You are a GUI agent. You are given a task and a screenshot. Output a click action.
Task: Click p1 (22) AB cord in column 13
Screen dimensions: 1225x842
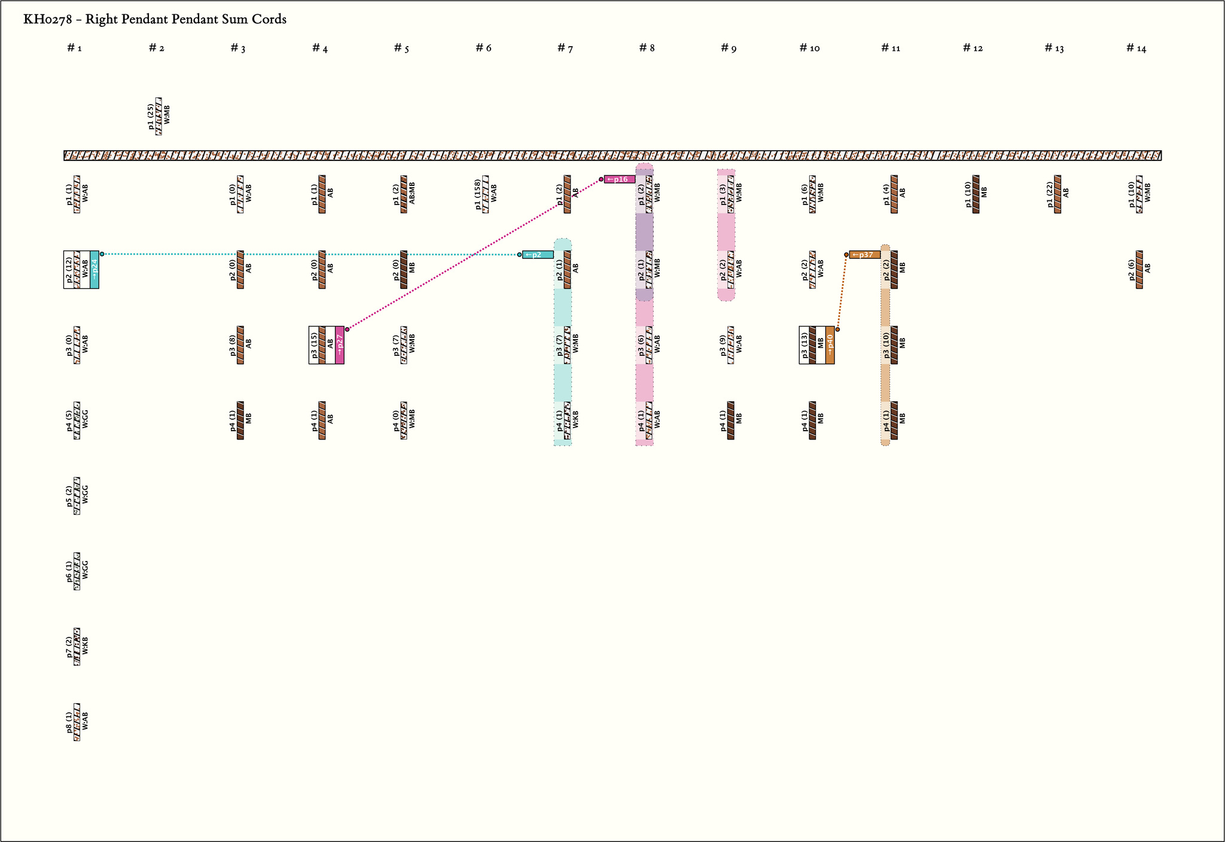(1058, 194)
